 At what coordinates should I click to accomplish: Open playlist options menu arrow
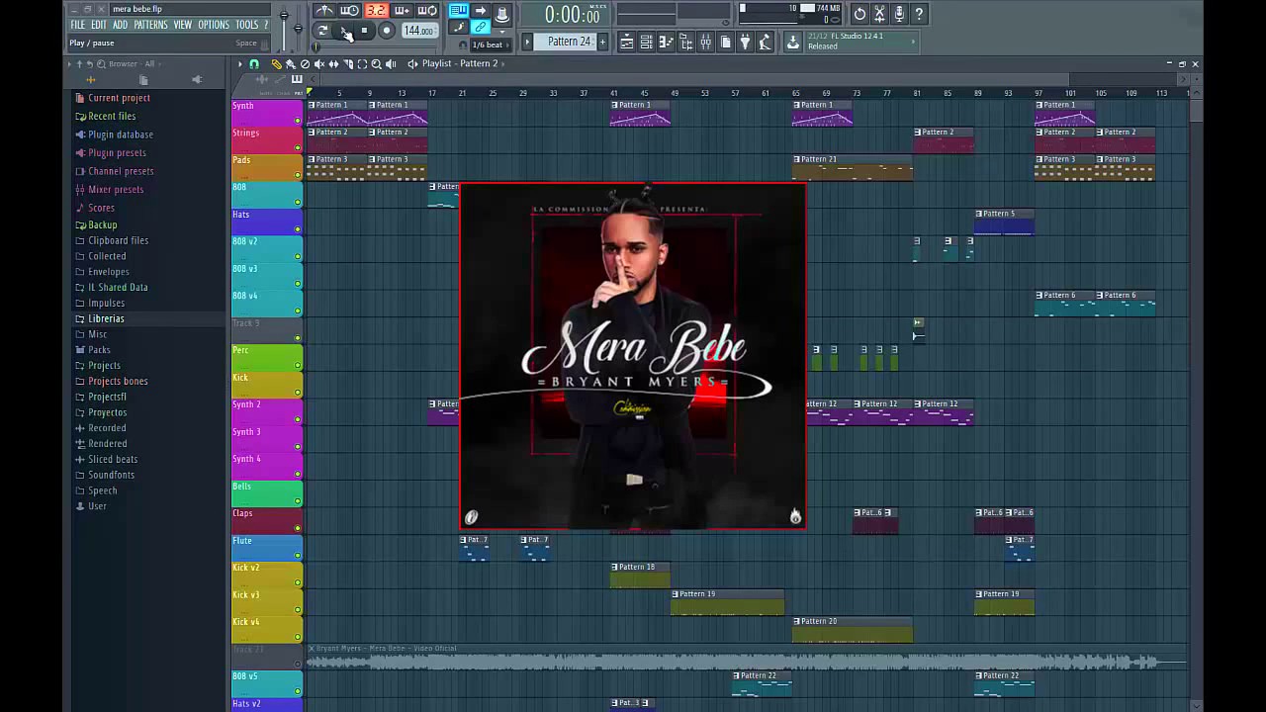[240, 63]
